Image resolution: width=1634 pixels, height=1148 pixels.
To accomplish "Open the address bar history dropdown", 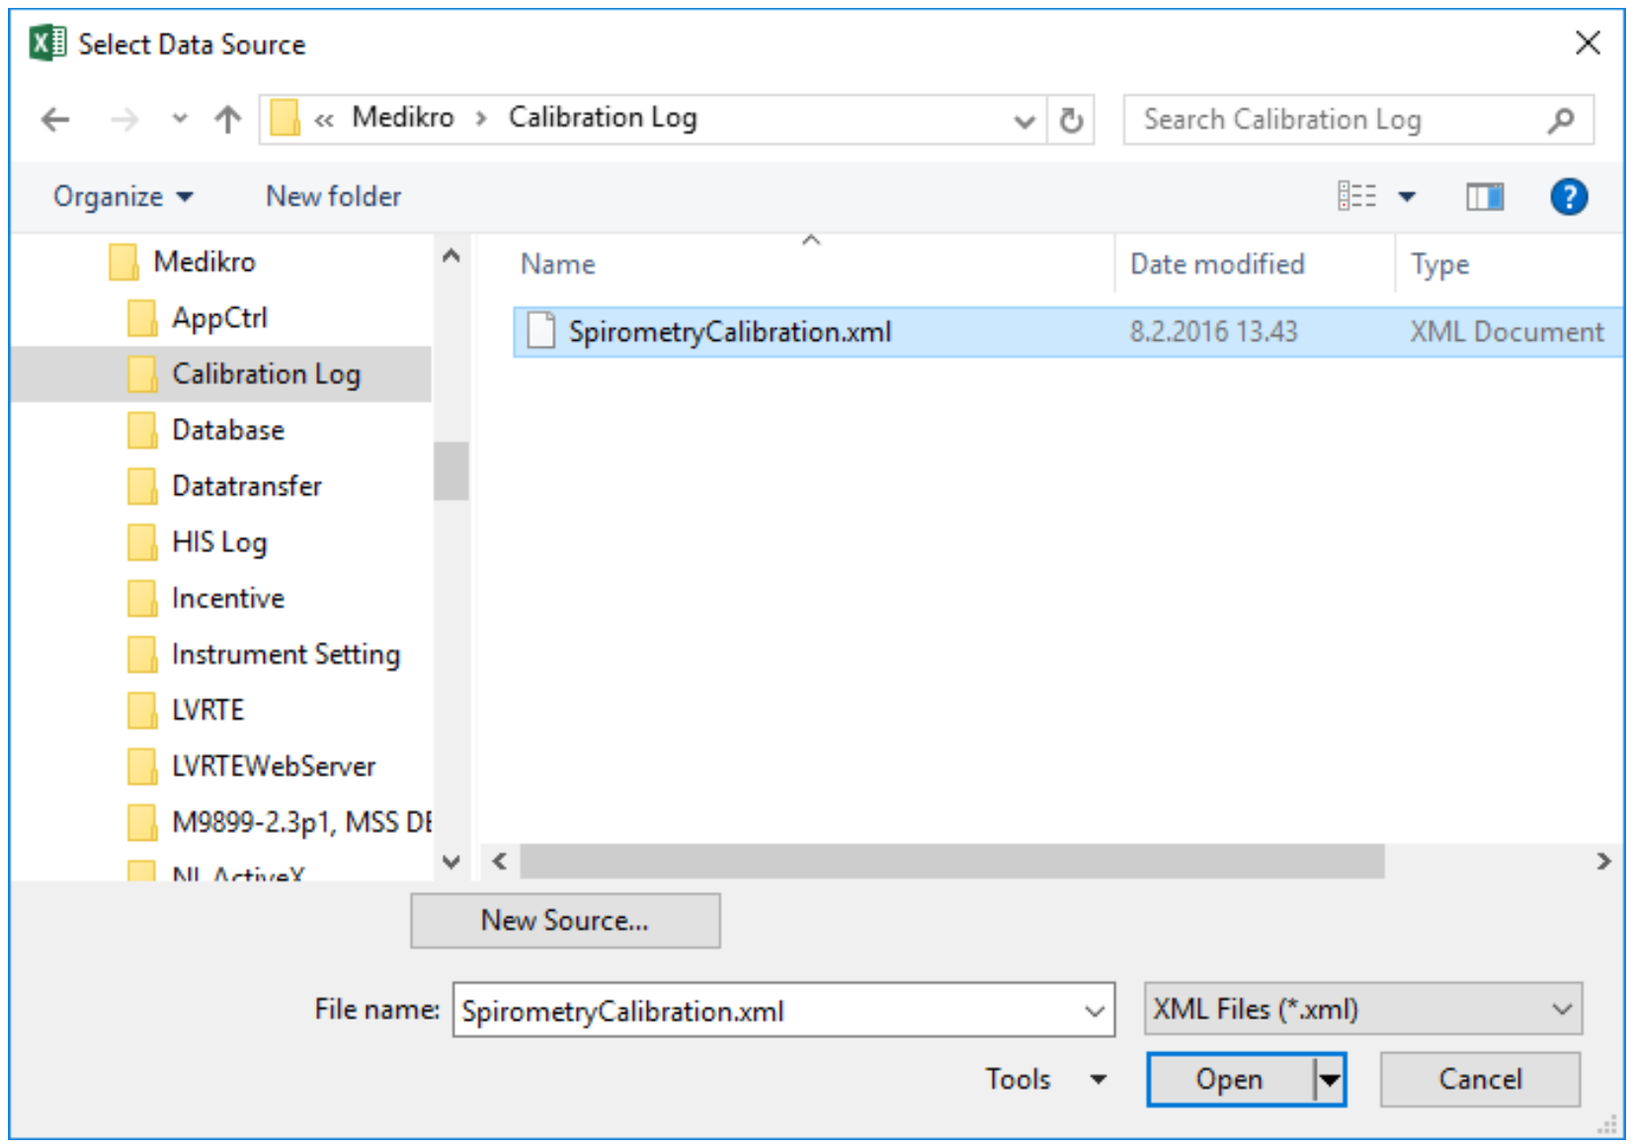I will (1024, 121).
